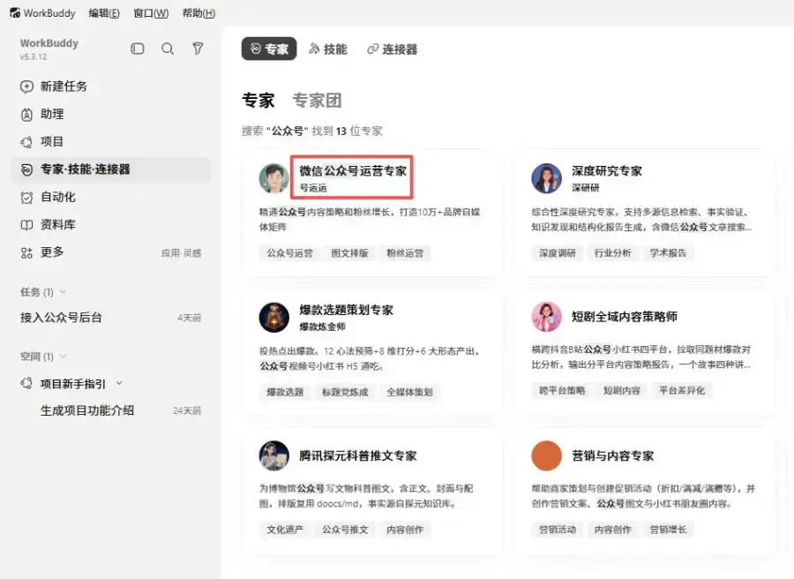Screen dimensions: 794x579
Task: Click the 更多 apps grid icon
Action: pyautogui.click(x=26, y=252)
